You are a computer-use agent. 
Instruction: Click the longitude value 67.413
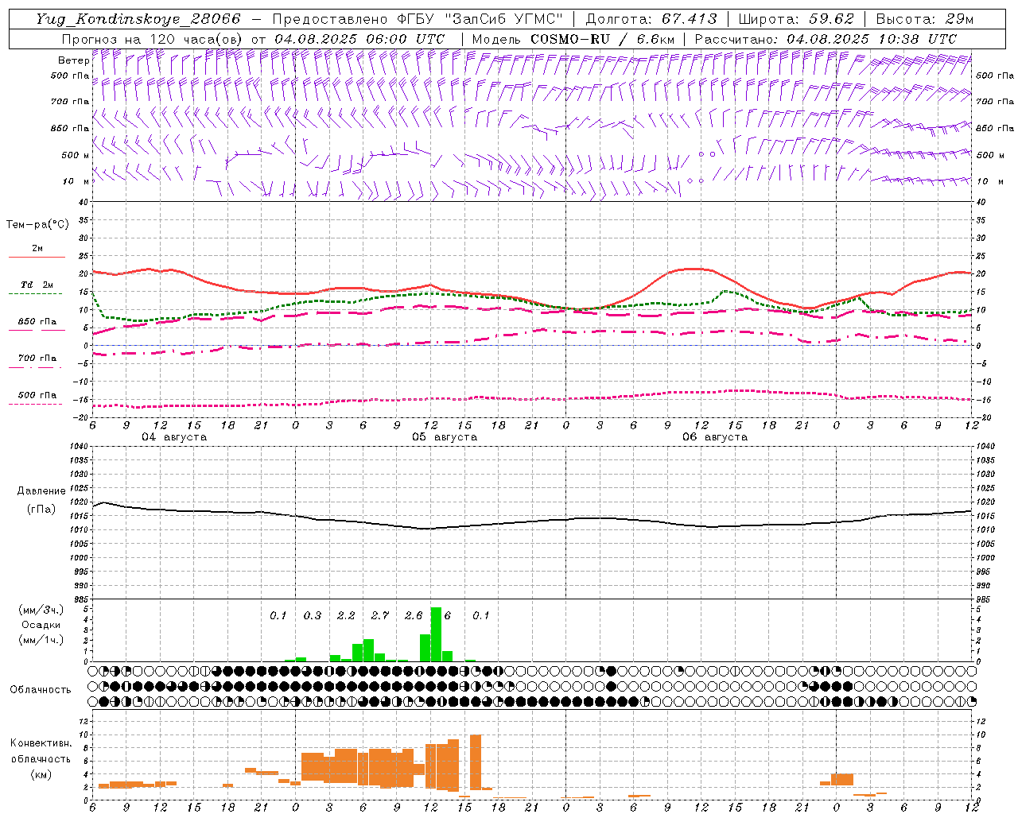pyautogui.click(x=690, y=19)
